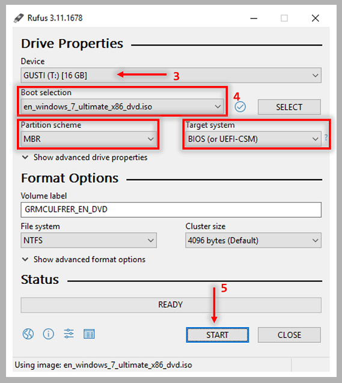The image size is (342, 383).
Task: Open application settings sliders icon
Action: [x=69, y=334]
